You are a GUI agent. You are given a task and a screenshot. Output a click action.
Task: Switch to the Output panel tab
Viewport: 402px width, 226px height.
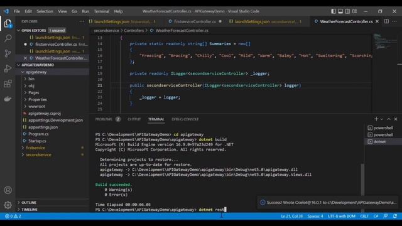[x=134, y=119]
